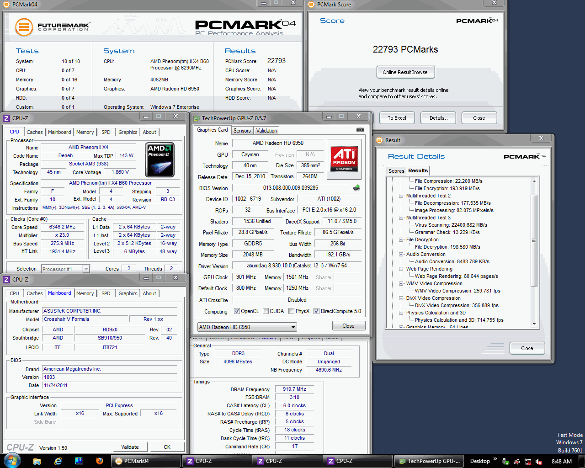Switch to TechPowerUp GPU-Z taskbar button
This screenshot has width=585, height=468.
429,461
